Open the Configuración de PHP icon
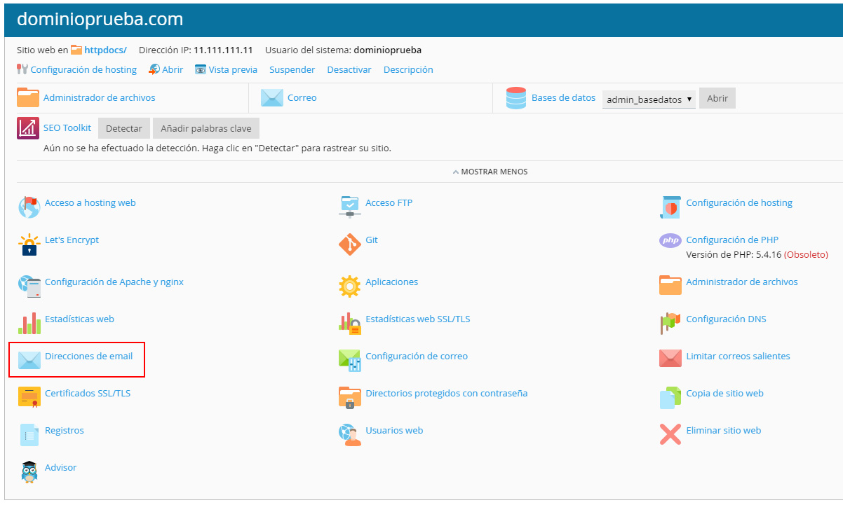 click(670, 240)
